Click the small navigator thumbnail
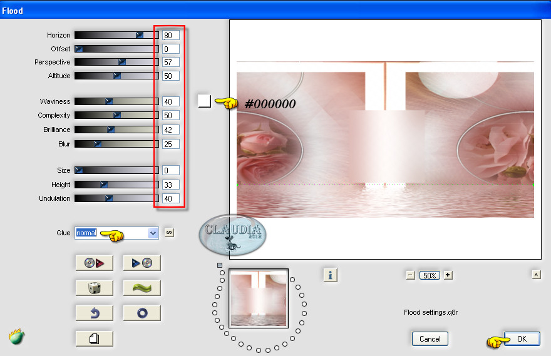The height and width of the screenshot is (356, 551). [x=259, y=298]
